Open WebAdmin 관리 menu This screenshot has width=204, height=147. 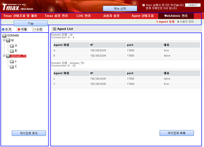click(176, 16)
